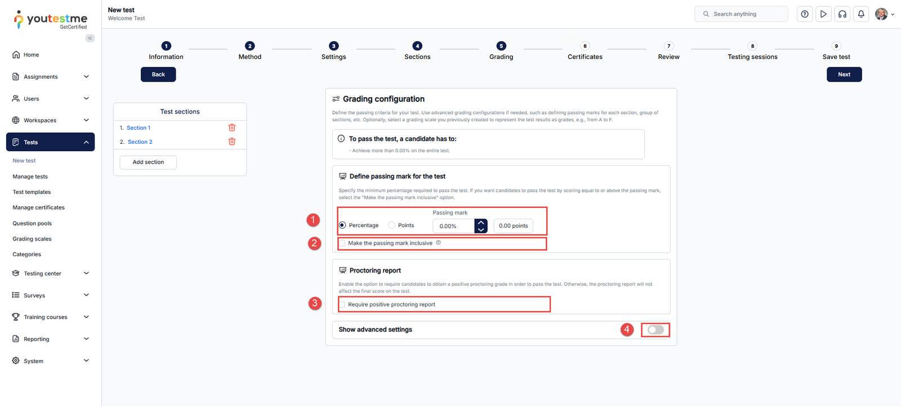Click the help question mark icon
This screenshot has width=901, height=407.
(x=805, y=14)
